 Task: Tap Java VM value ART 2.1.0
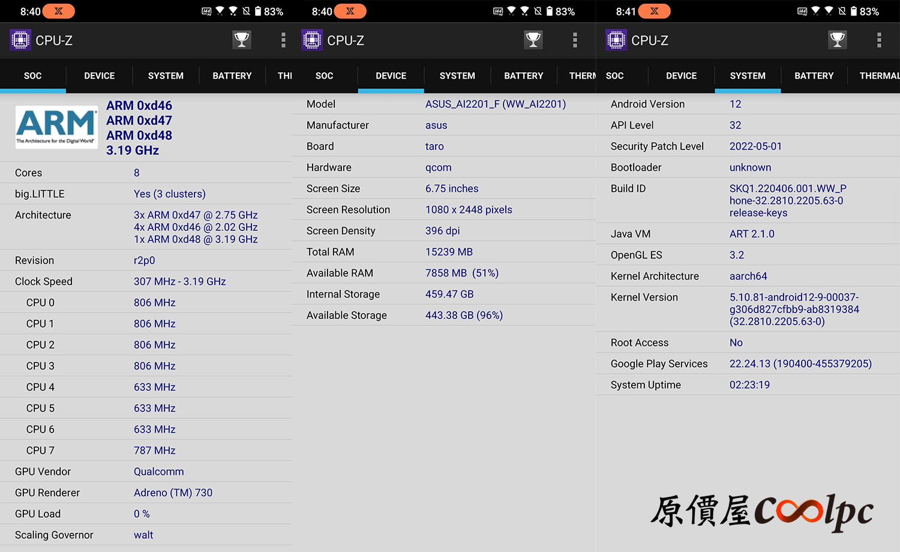[752, 234]
